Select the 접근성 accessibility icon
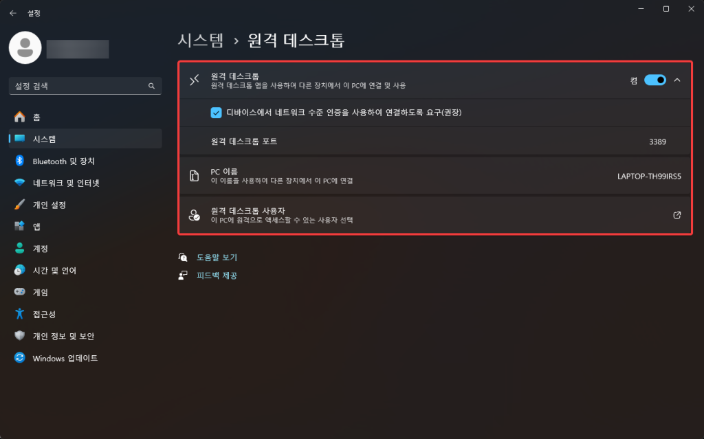This screenshot has height=439, width=704. tap(20, 314)
